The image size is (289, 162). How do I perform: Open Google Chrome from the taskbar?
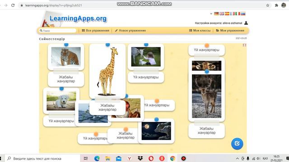click(172, 158)
